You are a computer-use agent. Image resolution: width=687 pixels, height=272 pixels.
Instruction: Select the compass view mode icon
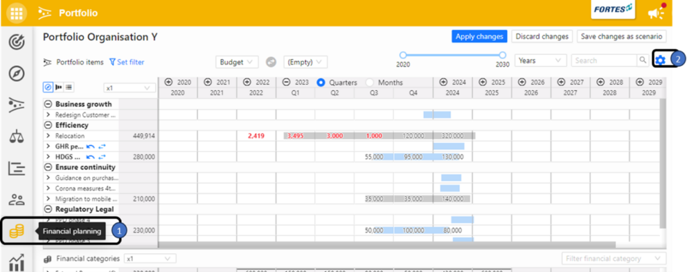coord(48,87)
